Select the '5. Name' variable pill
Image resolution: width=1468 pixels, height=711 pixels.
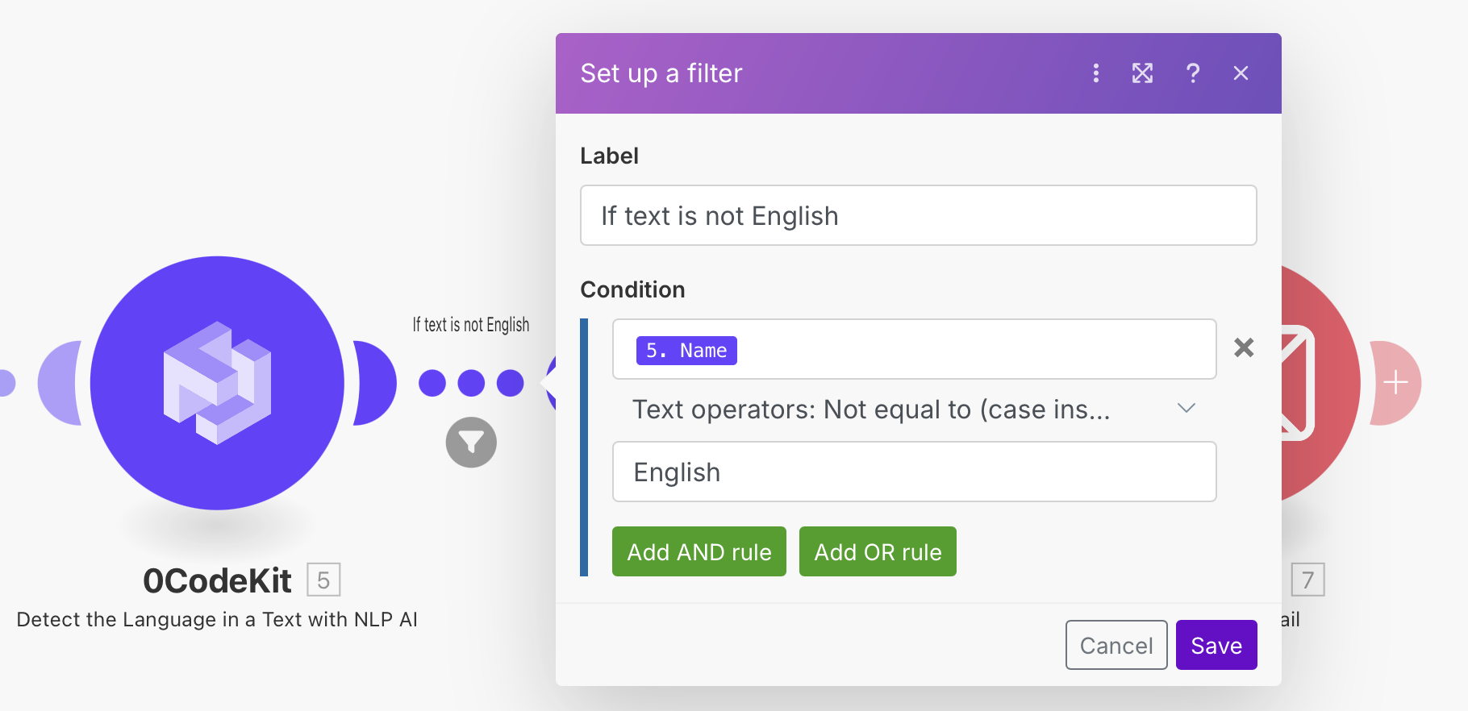(686, 351)
